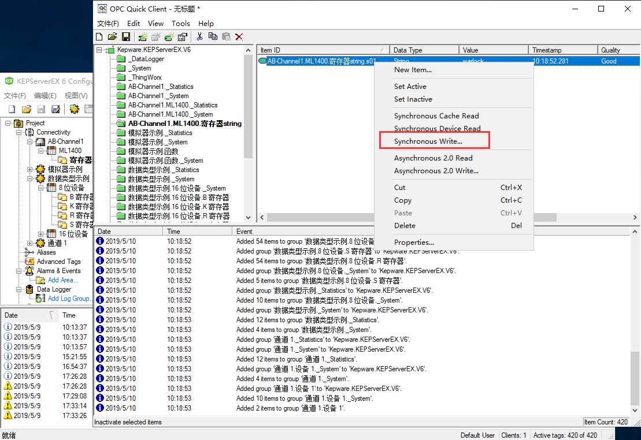Click right arrow of item list horizontal scrollbar
This screenshot has width=641, height=440.
click(635, 217)
